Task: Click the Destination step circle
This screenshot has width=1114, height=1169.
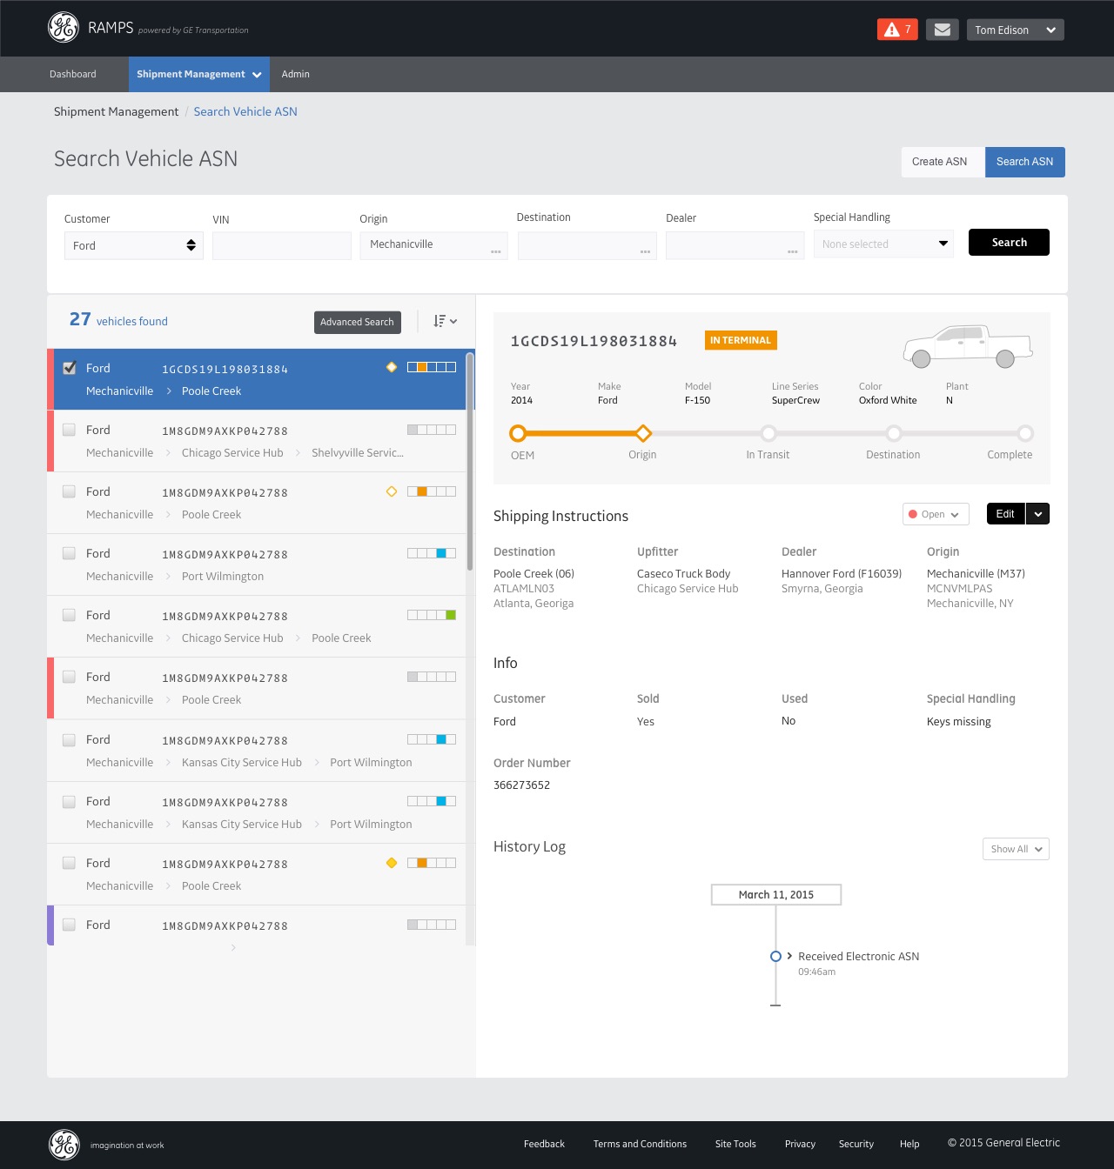Action: [894, 433]
